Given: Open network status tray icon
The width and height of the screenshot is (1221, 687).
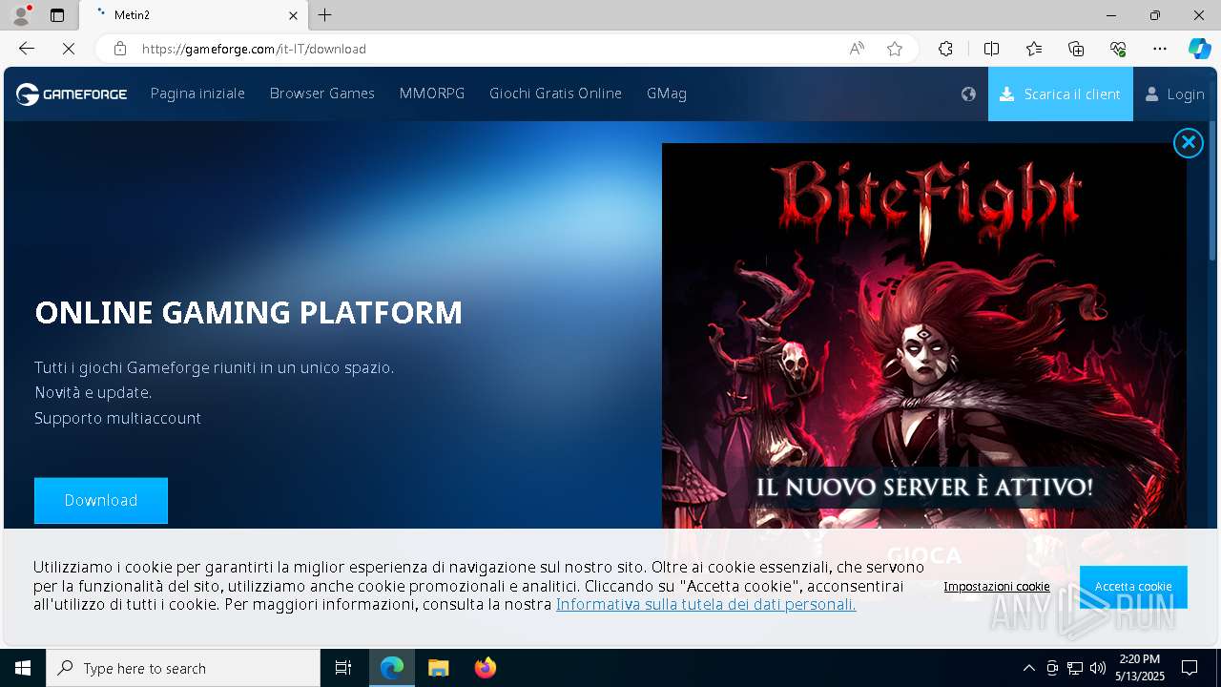Looking at the screenshot, I should [x=1075, y=668].
